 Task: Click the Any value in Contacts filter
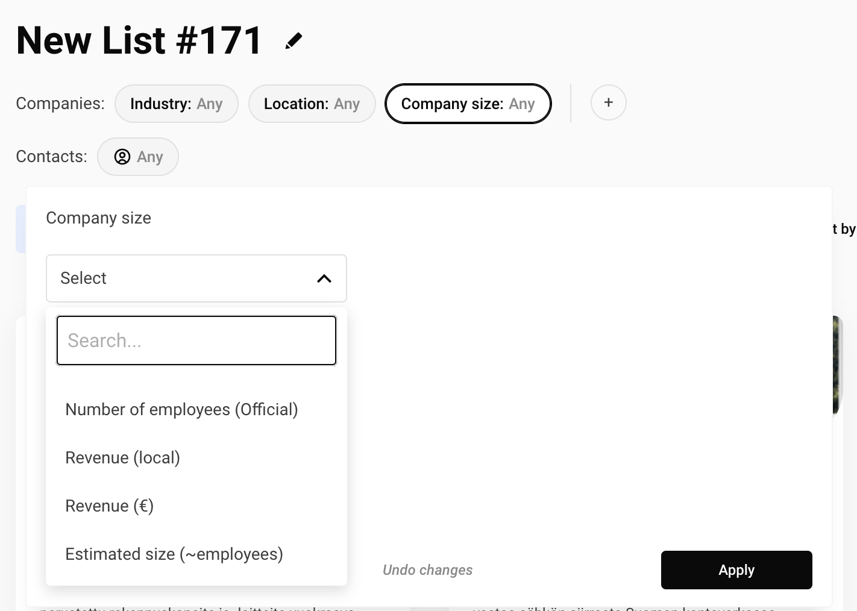(149, 157)
